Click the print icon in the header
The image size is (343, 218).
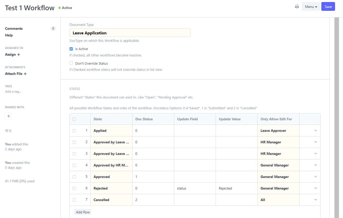[x=297, y=6]
